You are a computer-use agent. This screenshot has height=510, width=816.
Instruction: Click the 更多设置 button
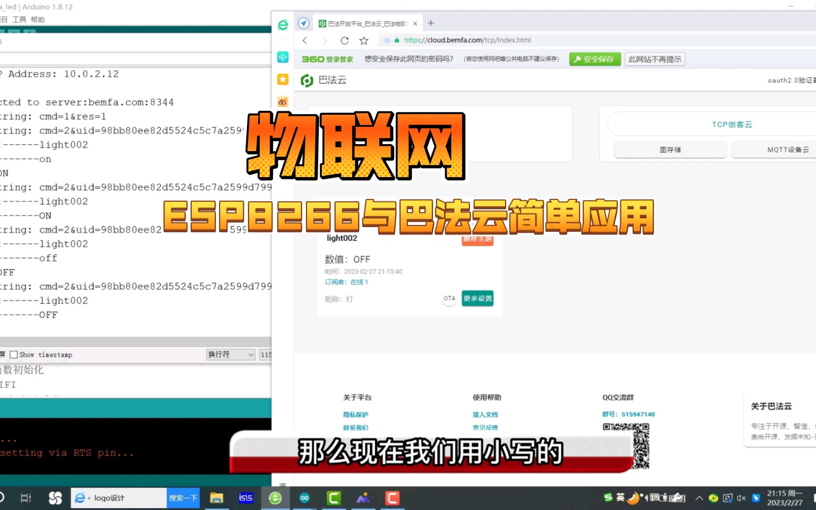tap(477, 298)
